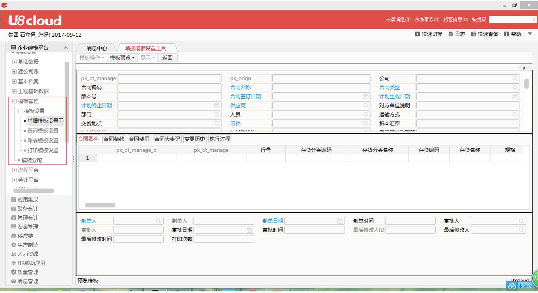The height and width of the screenshot is (293, 538).
Task: Select the 合同费用 tab
Action: [x=139, y=139]
